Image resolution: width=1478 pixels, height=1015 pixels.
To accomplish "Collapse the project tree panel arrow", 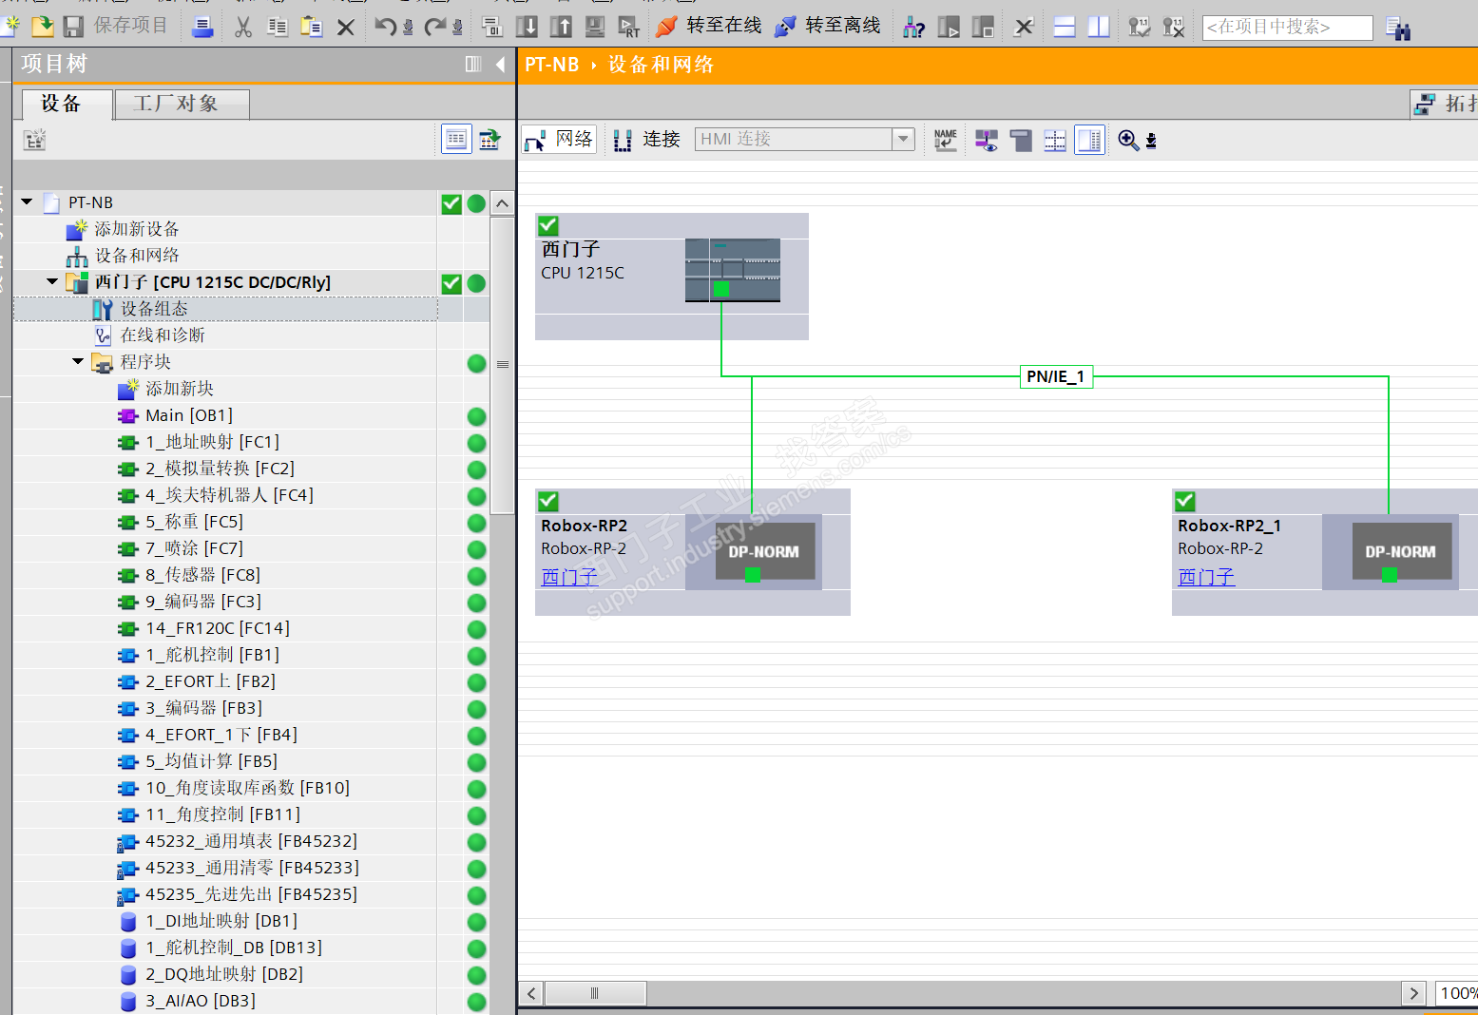I will coord(500,64).
